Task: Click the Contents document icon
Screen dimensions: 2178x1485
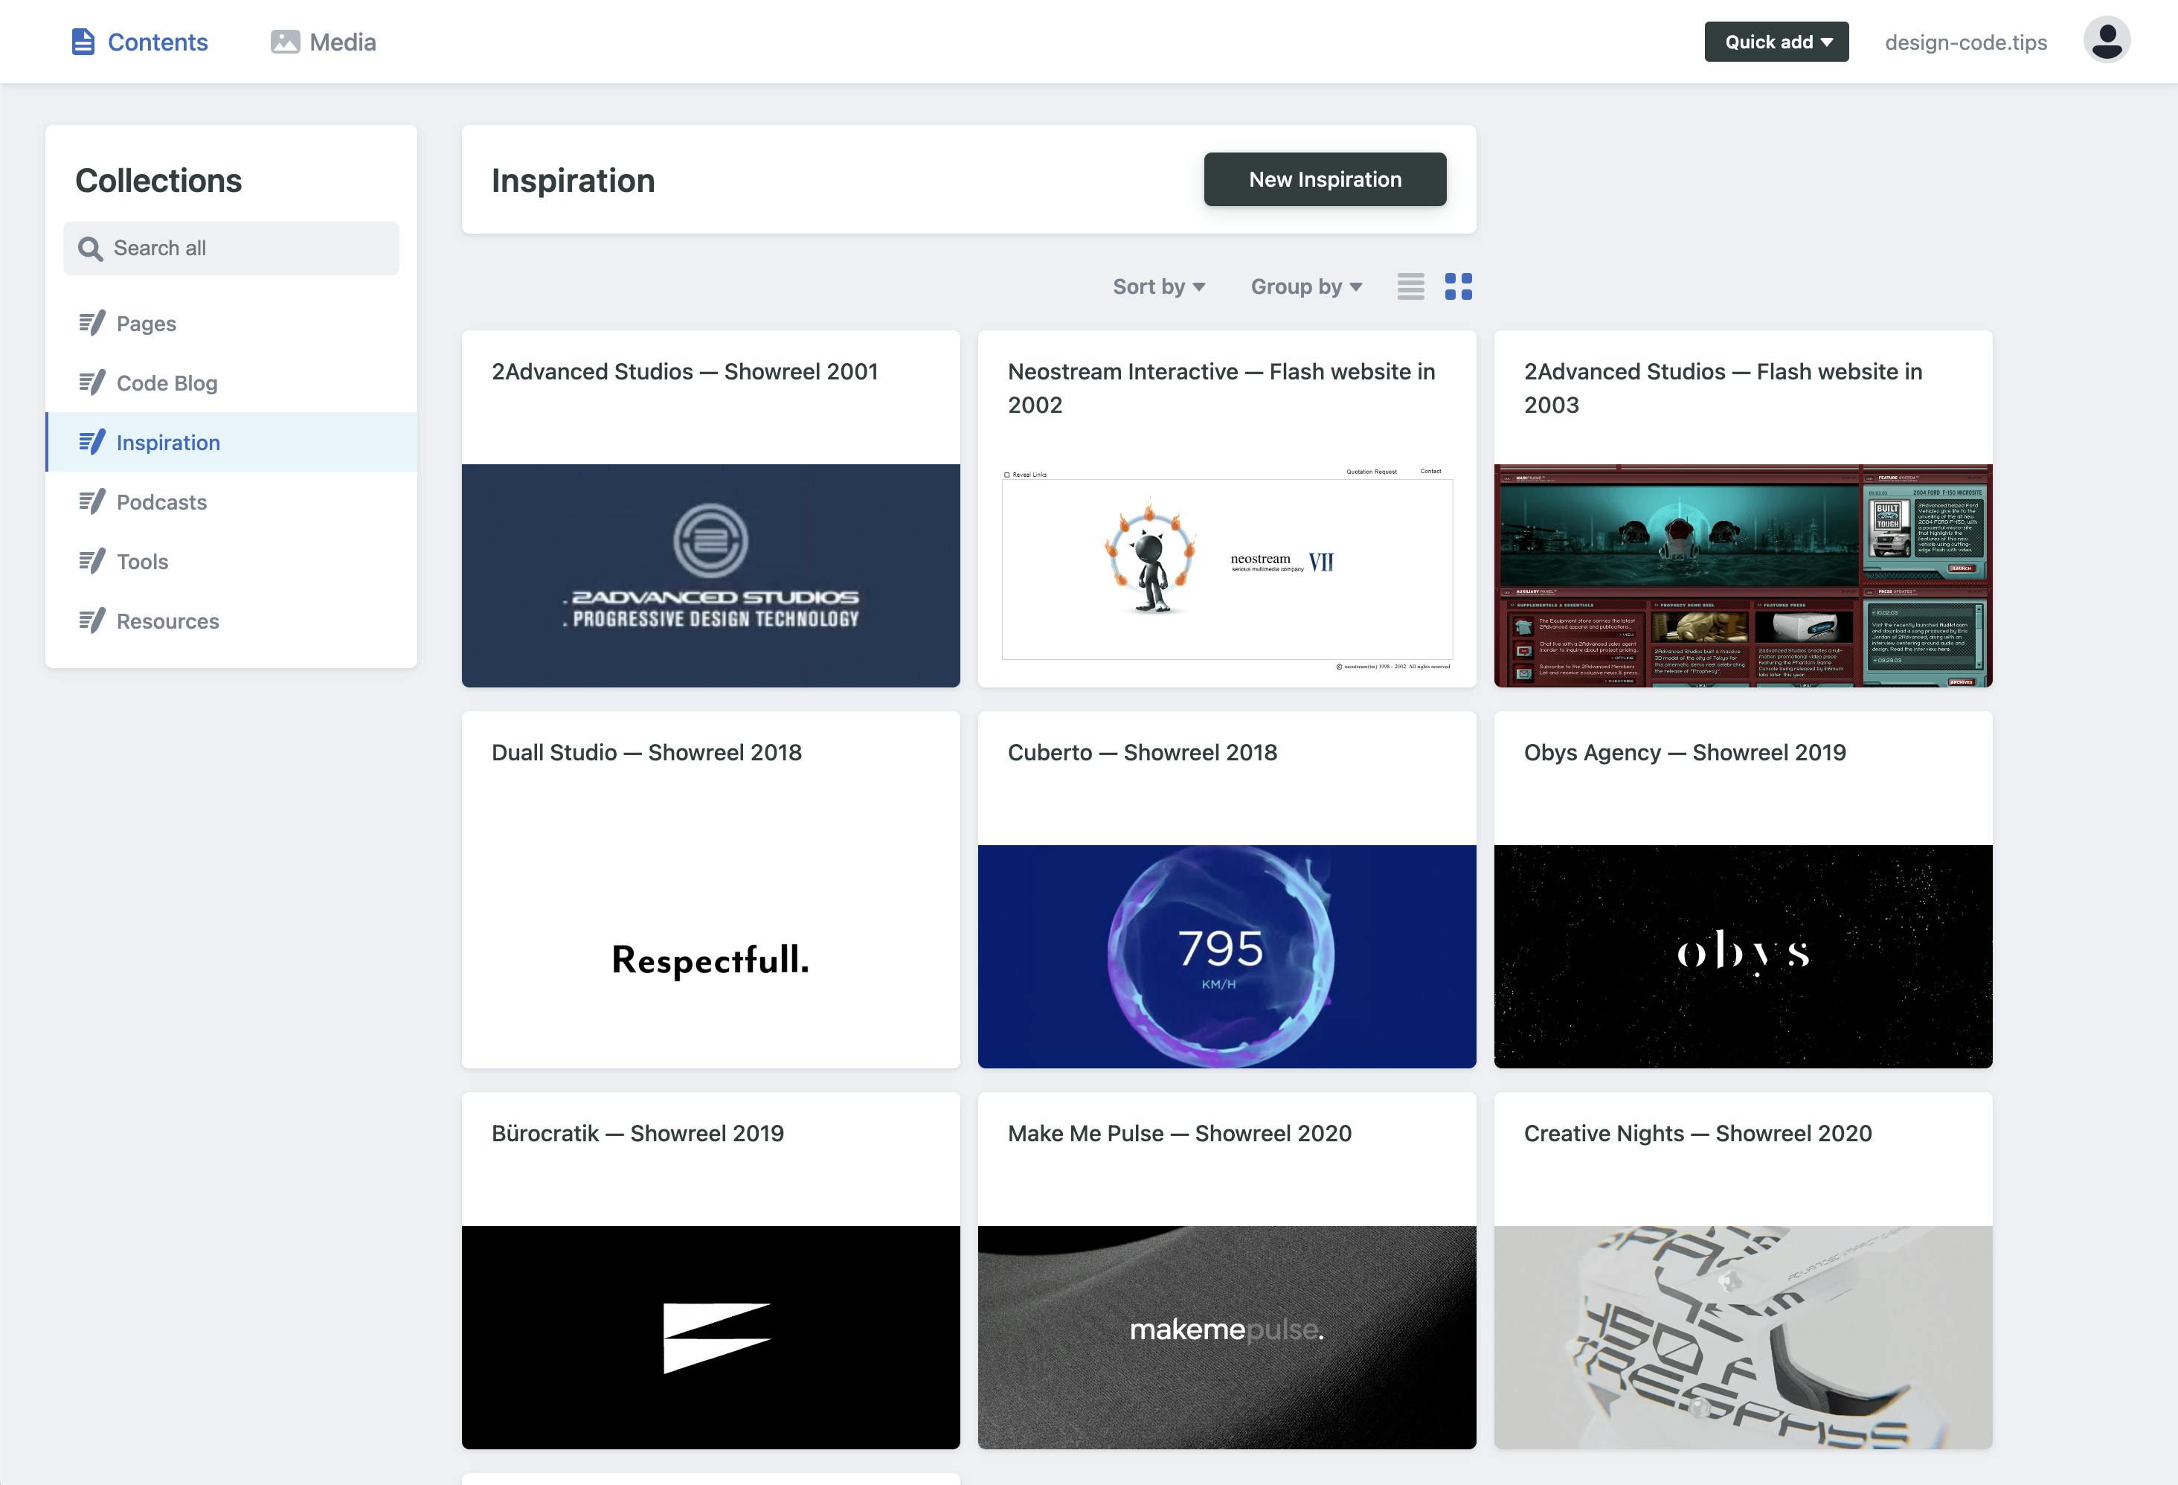Action: pyautogui.click(x=83, y=42)
